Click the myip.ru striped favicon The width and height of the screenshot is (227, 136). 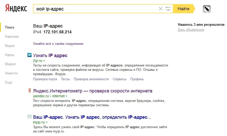[29, 117]
